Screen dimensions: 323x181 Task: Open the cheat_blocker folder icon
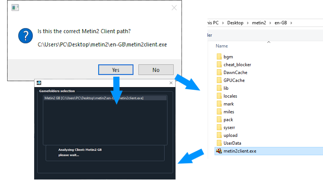click(x=219, y=65)
